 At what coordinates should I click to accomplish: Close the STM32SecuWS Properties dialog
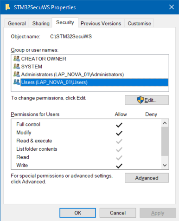[x=172, y=7]
